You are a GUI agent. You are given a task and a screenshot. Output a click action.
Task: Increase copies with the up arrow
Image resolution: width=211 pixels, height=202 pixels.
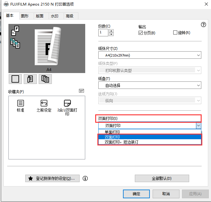click(111, 31)
